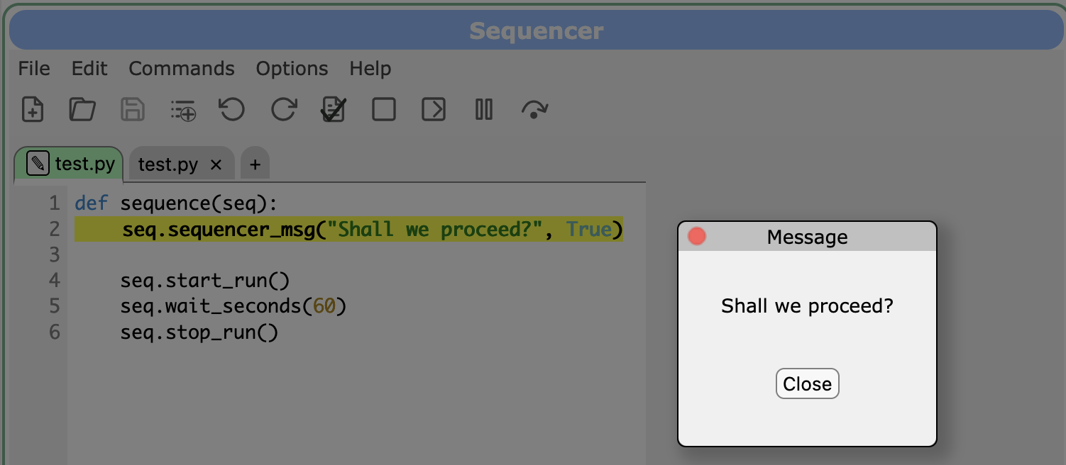Switch to the second test.py tab

(168, 165)
